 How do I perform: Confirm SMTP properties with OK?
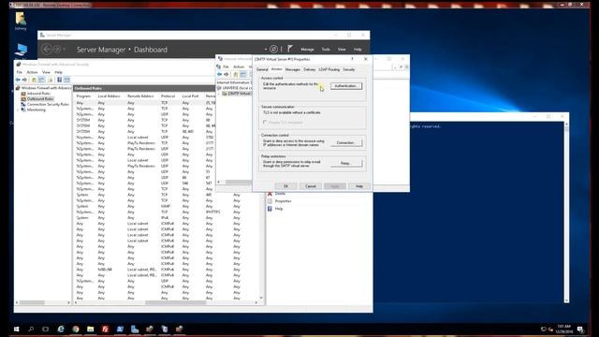[x=285, y=186]
